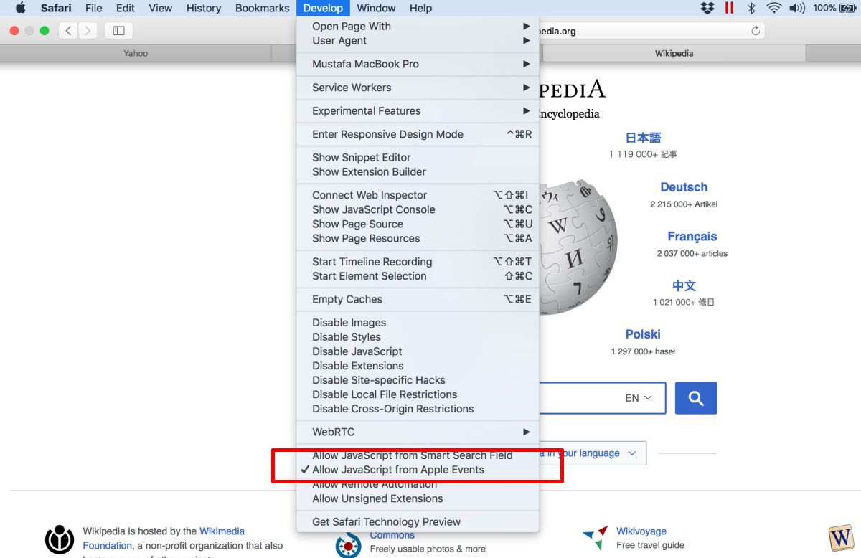Click the blue search magnifier button

[696, 398]
